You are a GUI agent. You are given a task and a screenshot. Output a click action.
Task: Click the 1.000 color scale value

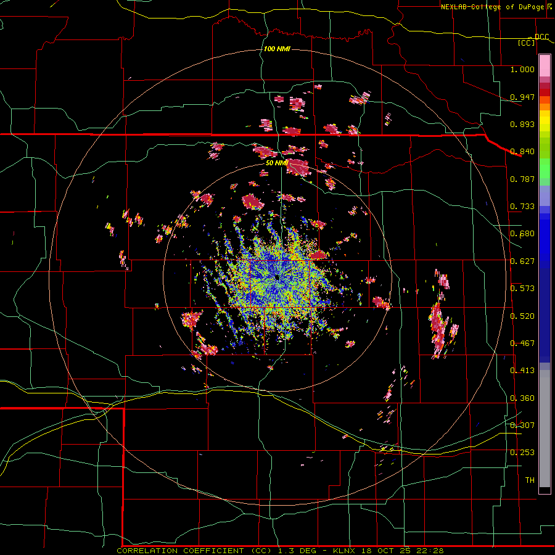[522, 69]
